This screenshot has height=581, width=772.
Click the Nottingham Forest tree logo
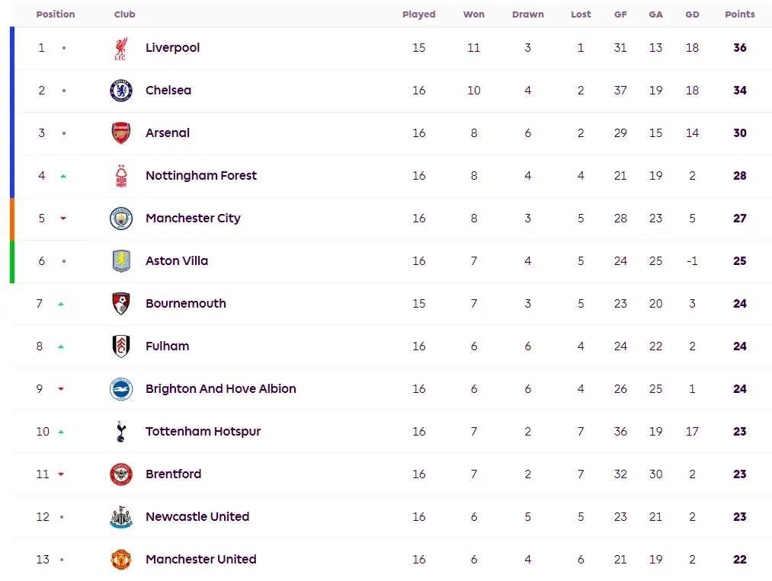[x=120, y=176]
